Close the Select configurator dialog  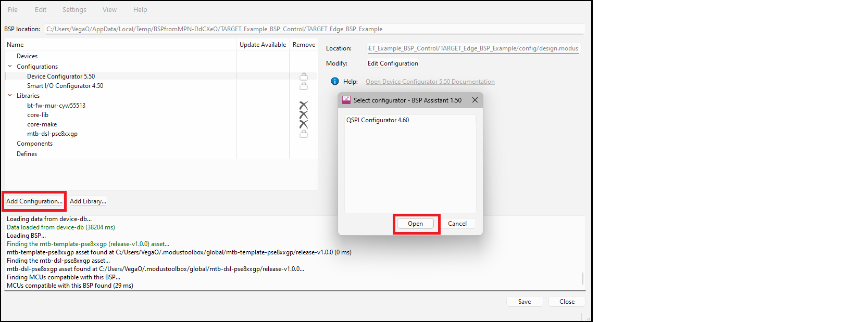click(x=475, y=100)
